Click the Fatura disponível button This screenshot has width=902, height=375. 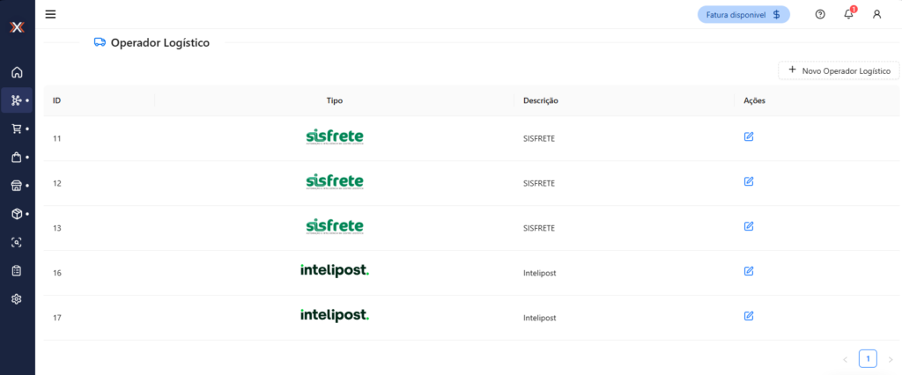[x=743, y=14]
